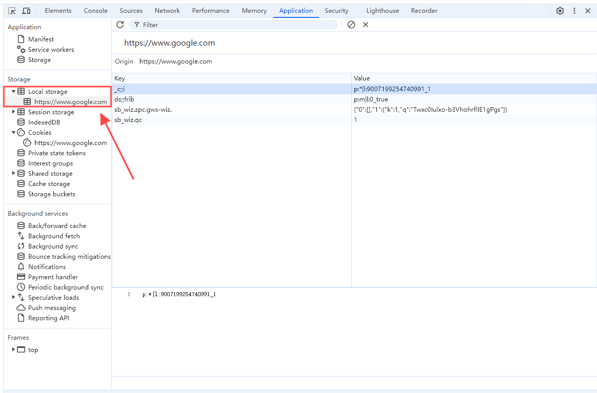Open Private state tokens
The width and height of the screenshot is (597, 393).
[57, 153]
